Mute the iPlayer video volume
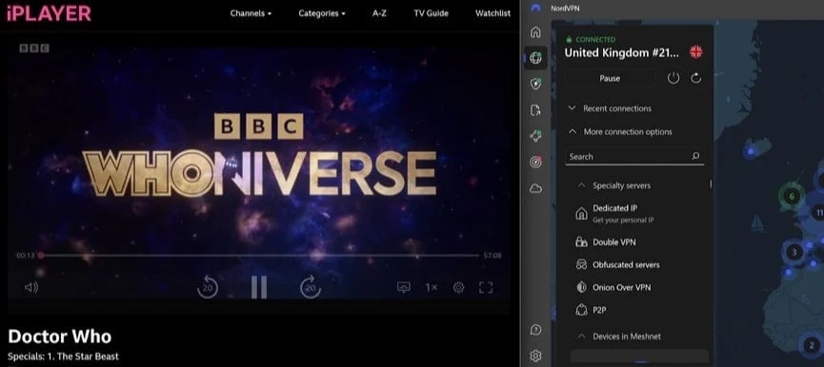824x367 pixels. pos(31,287)
